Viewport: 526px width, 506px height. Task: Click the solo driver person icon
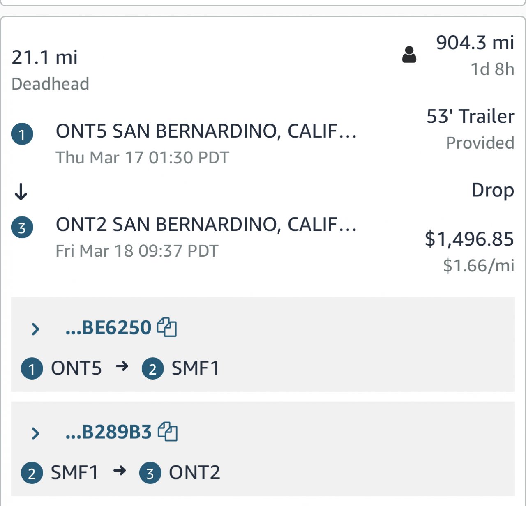409,55
